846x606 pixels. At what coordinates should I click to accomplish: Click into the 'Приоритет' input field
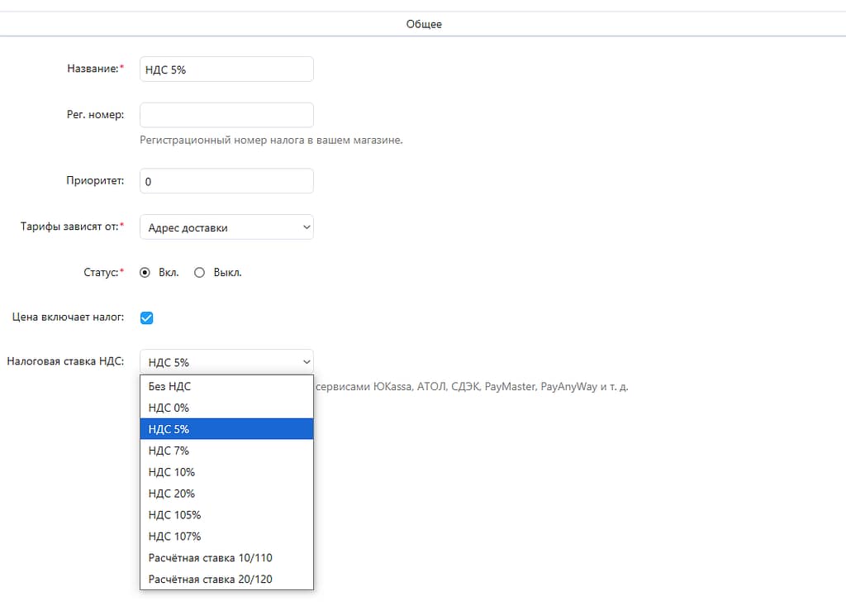point(226,181)
